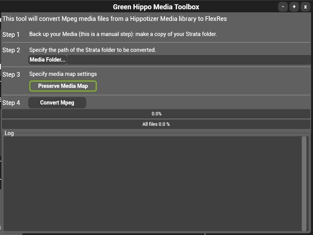Click the Step 3 label
313x235 pixels.
11,74
